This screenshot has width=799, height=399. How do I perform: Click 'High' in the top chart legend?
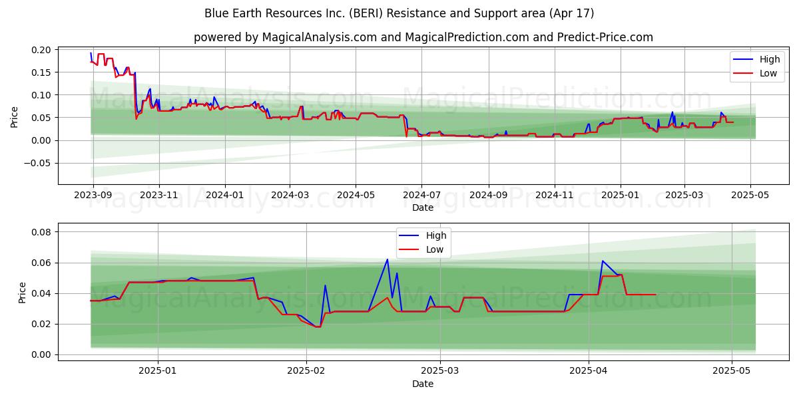pyautogui.click(x=770, y=59)
